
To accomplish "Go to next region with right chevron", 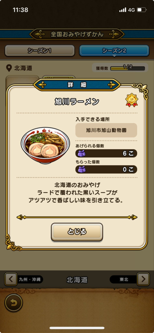I will [x=143, y=279].
